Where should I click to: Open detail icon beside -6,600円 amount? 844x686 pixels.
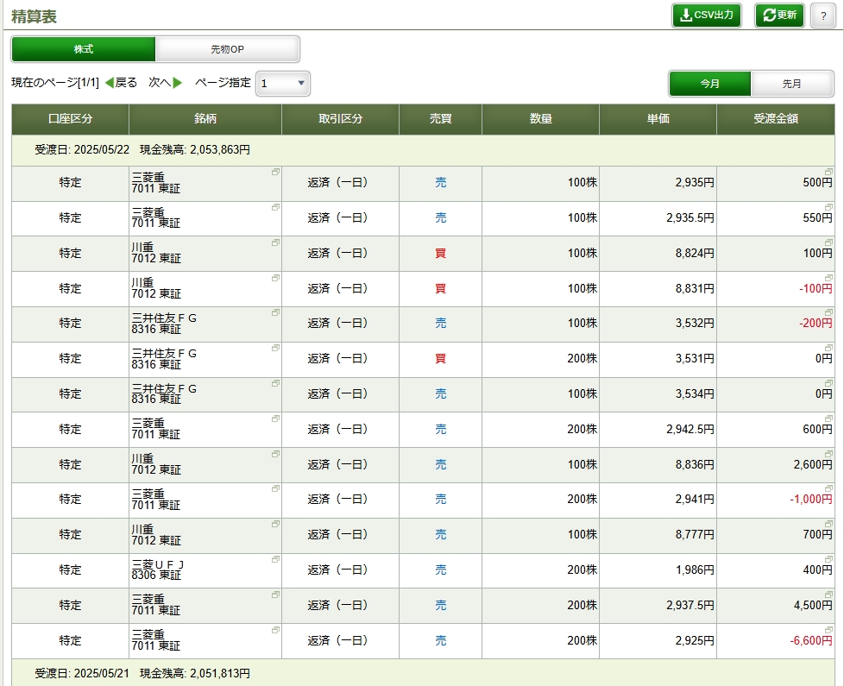click(829, 630)
